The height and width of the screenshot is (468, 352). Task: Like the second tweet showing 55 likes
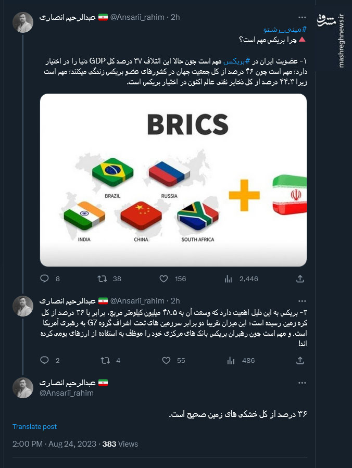[x=166, y=360]
